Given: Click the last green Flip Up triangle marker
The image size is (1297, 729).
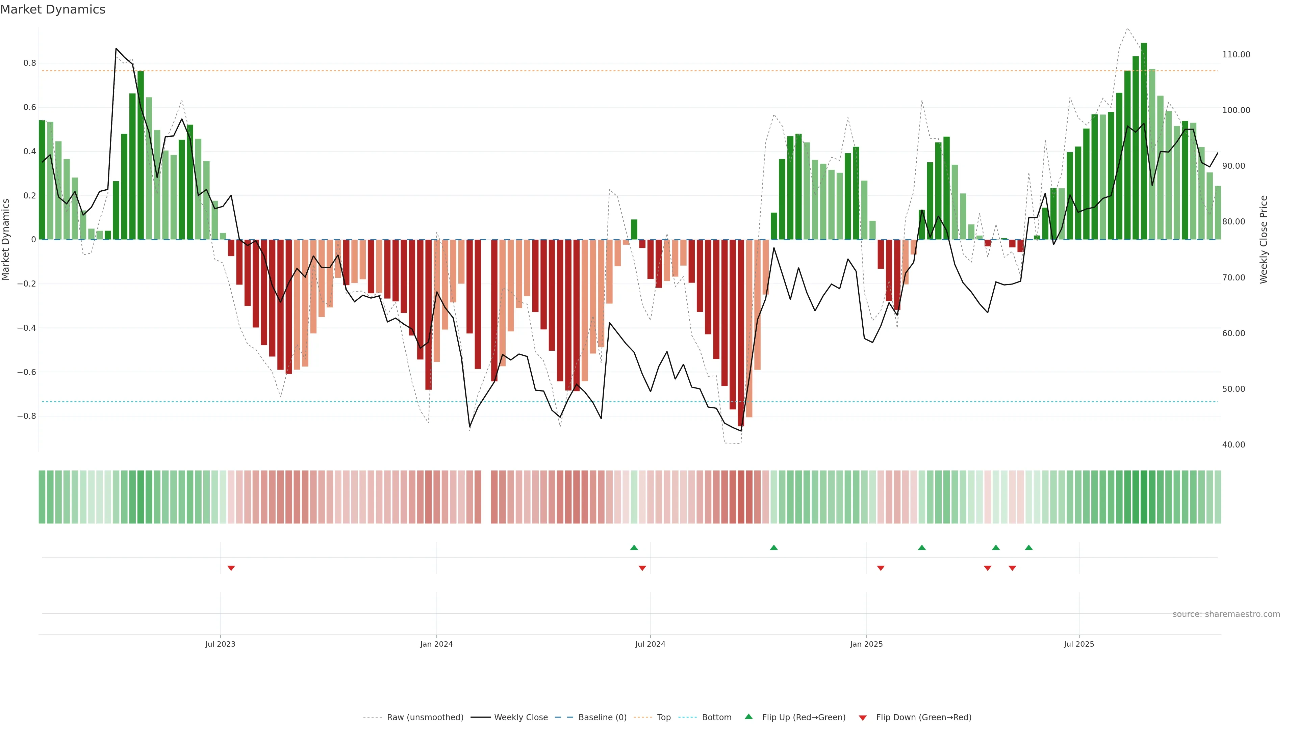Looking at the screenshot, I should (1028, 547).
